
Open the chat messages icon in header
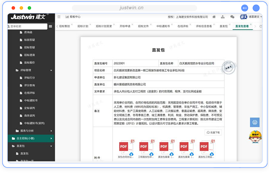pyautogui.click(x=232, y=17)
